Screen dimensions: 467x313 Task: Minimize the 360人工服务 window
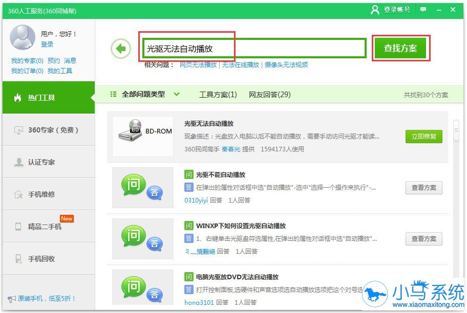439,10
